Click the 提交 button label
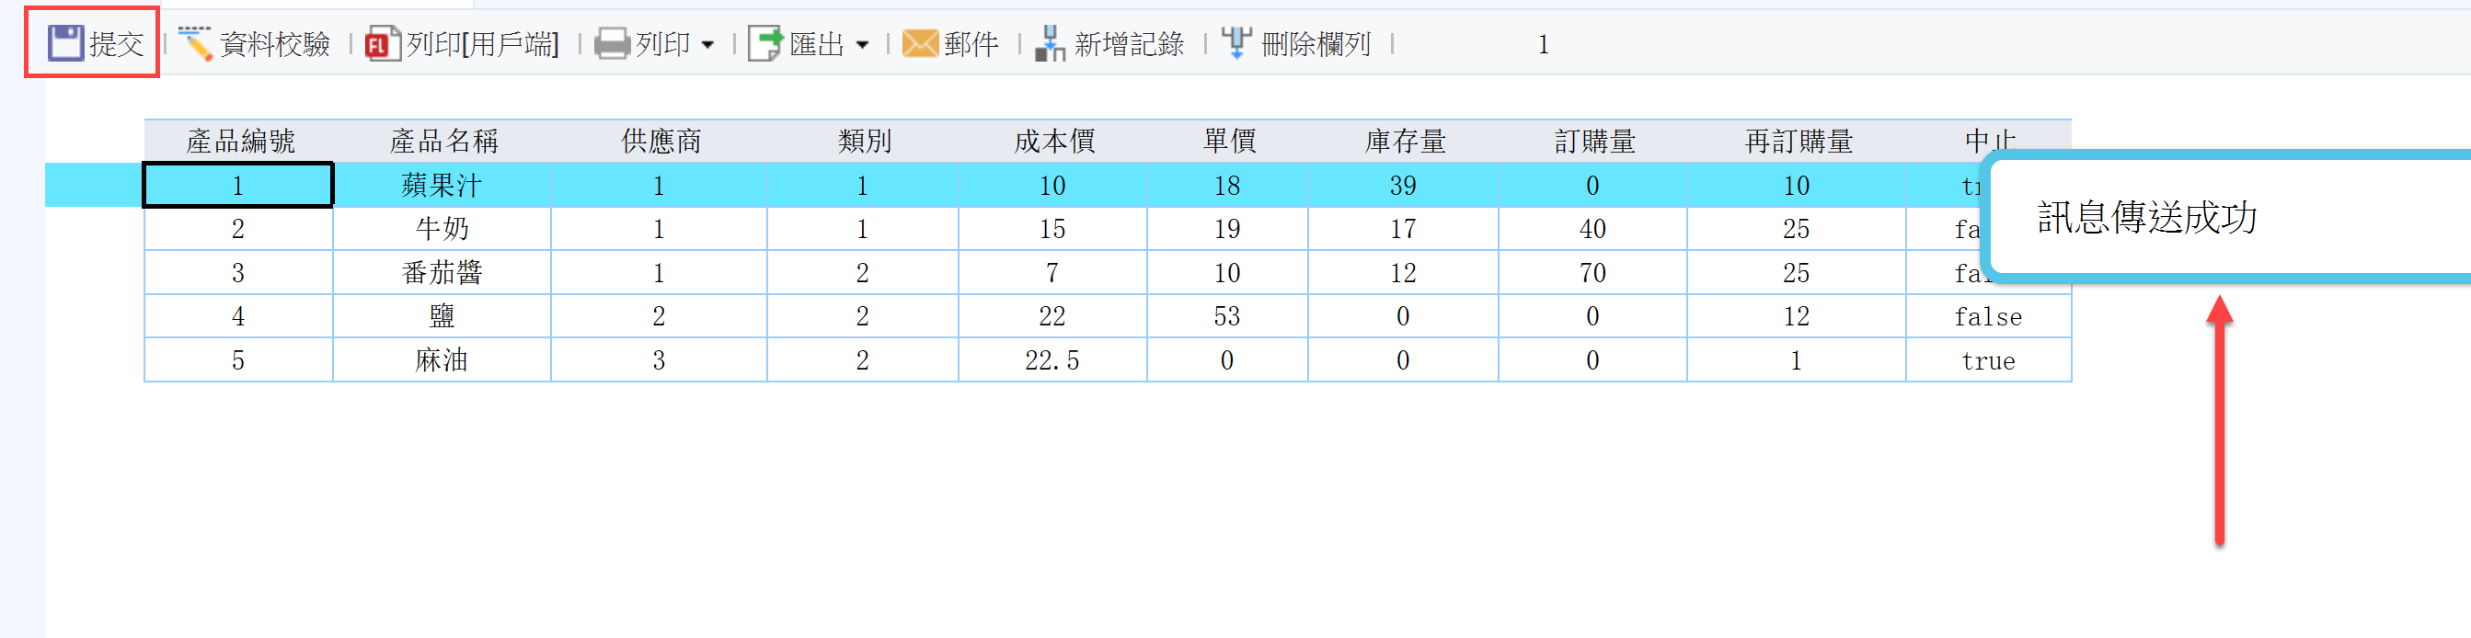This screenshot has width=2471, height=638. tap(117, 44)
